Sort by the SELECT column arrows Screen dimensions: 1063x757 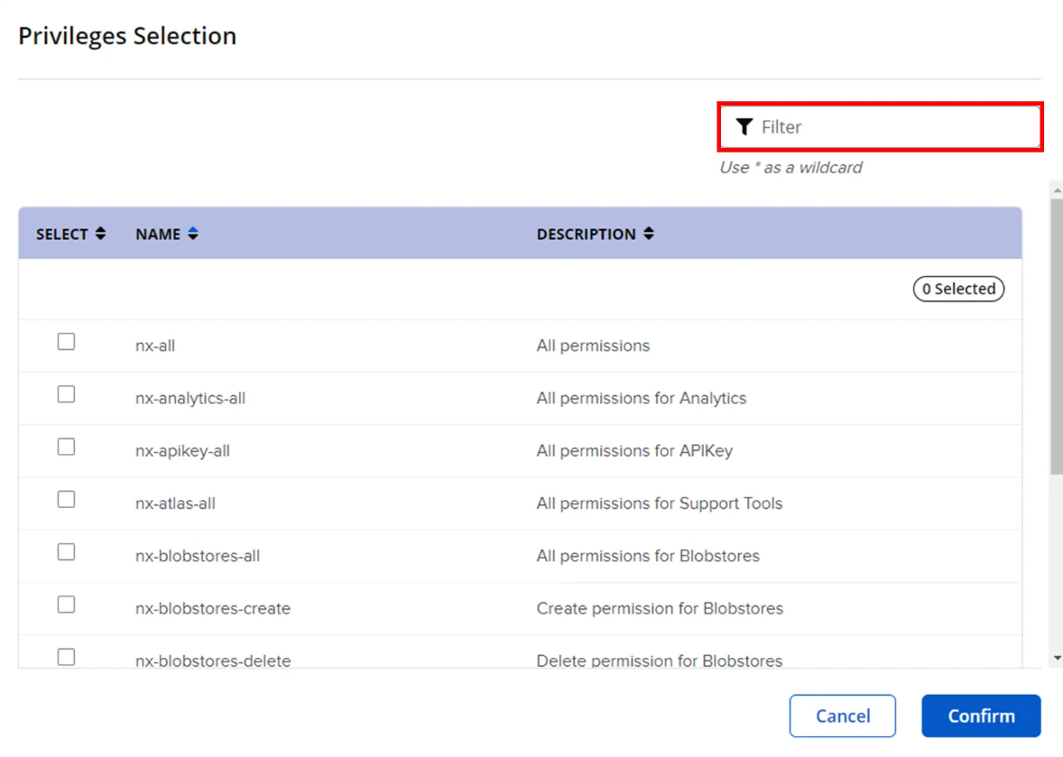click(x=100, y=234)
